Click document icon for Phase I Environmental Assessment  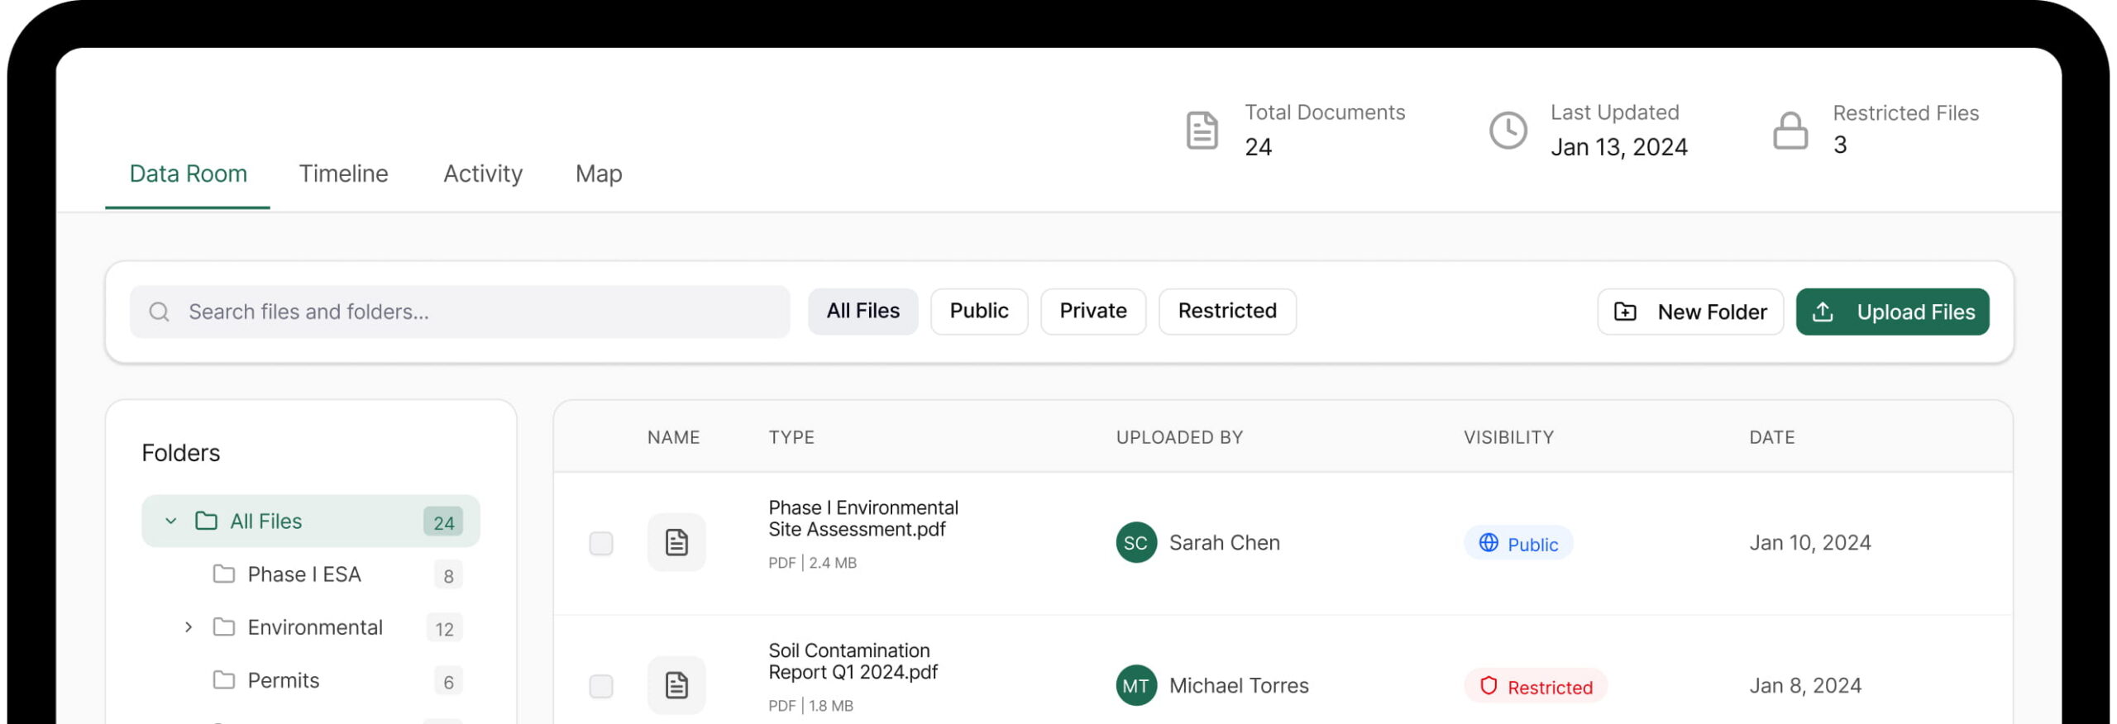(x=676, y=542)
